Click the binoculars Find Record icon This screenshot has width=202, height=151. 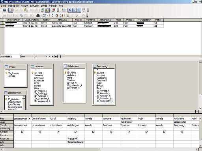click(38, 15)
